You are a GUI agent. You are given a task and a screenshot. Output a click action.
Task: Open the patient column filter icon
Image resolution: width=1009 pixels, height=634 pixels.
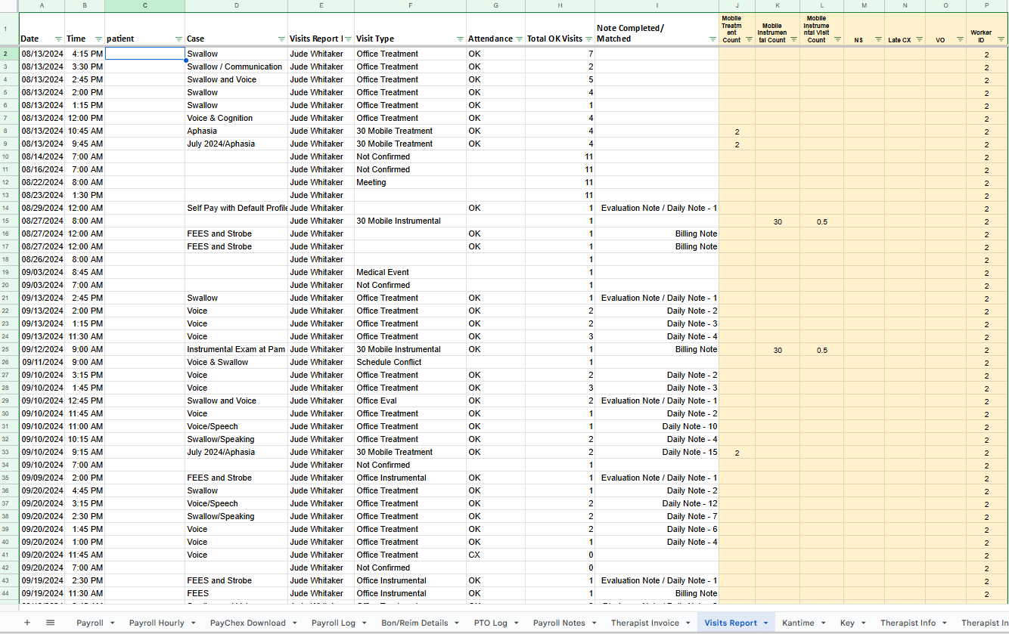tap(179, 39)
